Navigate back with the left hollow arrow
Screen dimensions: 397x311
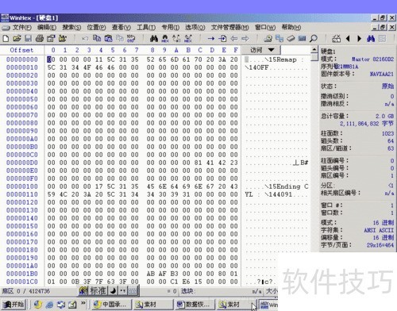pos(233,39)
